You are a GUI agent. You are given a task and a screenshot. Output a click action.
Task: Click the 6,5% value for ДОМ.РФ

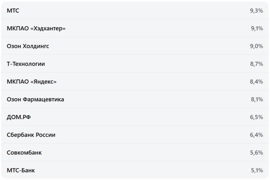coord(256,117)
